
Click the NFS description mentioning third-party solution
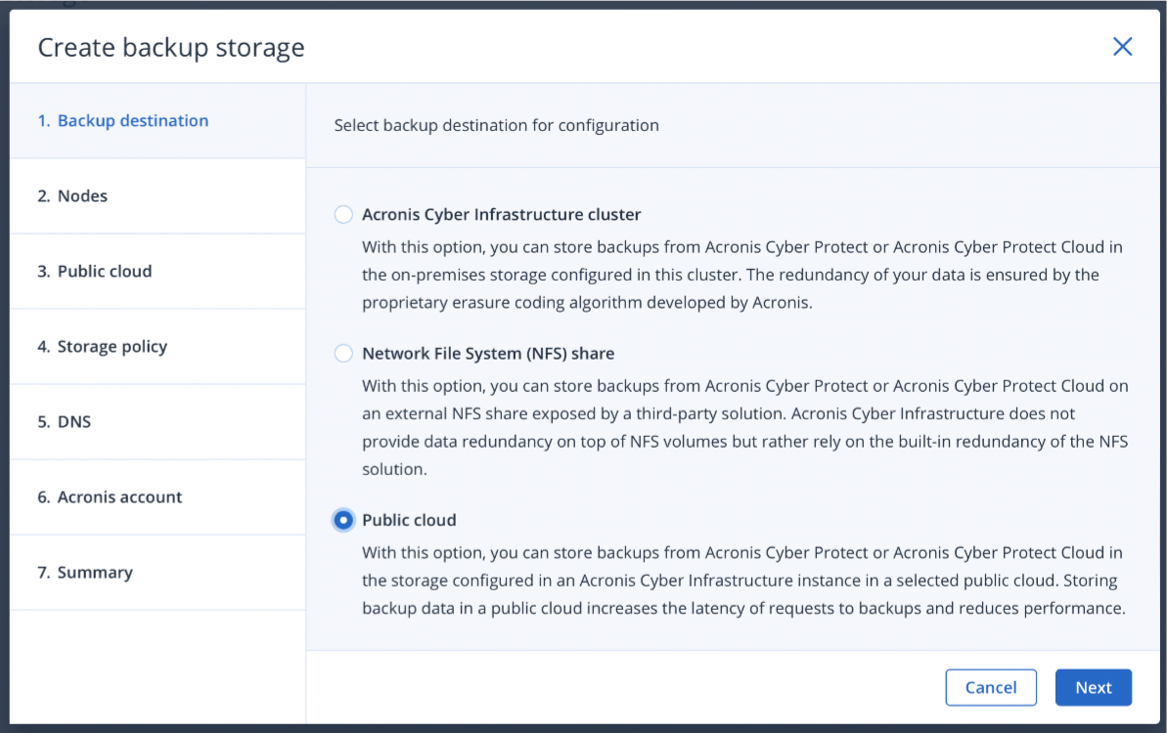(x=745, y=427)
